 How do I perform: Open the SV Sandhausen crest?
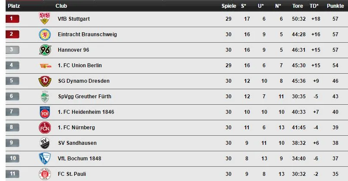[x=44, y=143]
